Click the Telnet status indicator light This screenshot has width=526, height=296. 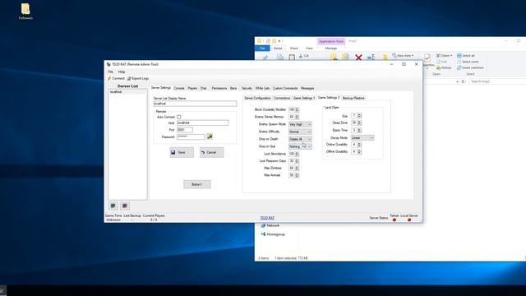pos(394,220)
